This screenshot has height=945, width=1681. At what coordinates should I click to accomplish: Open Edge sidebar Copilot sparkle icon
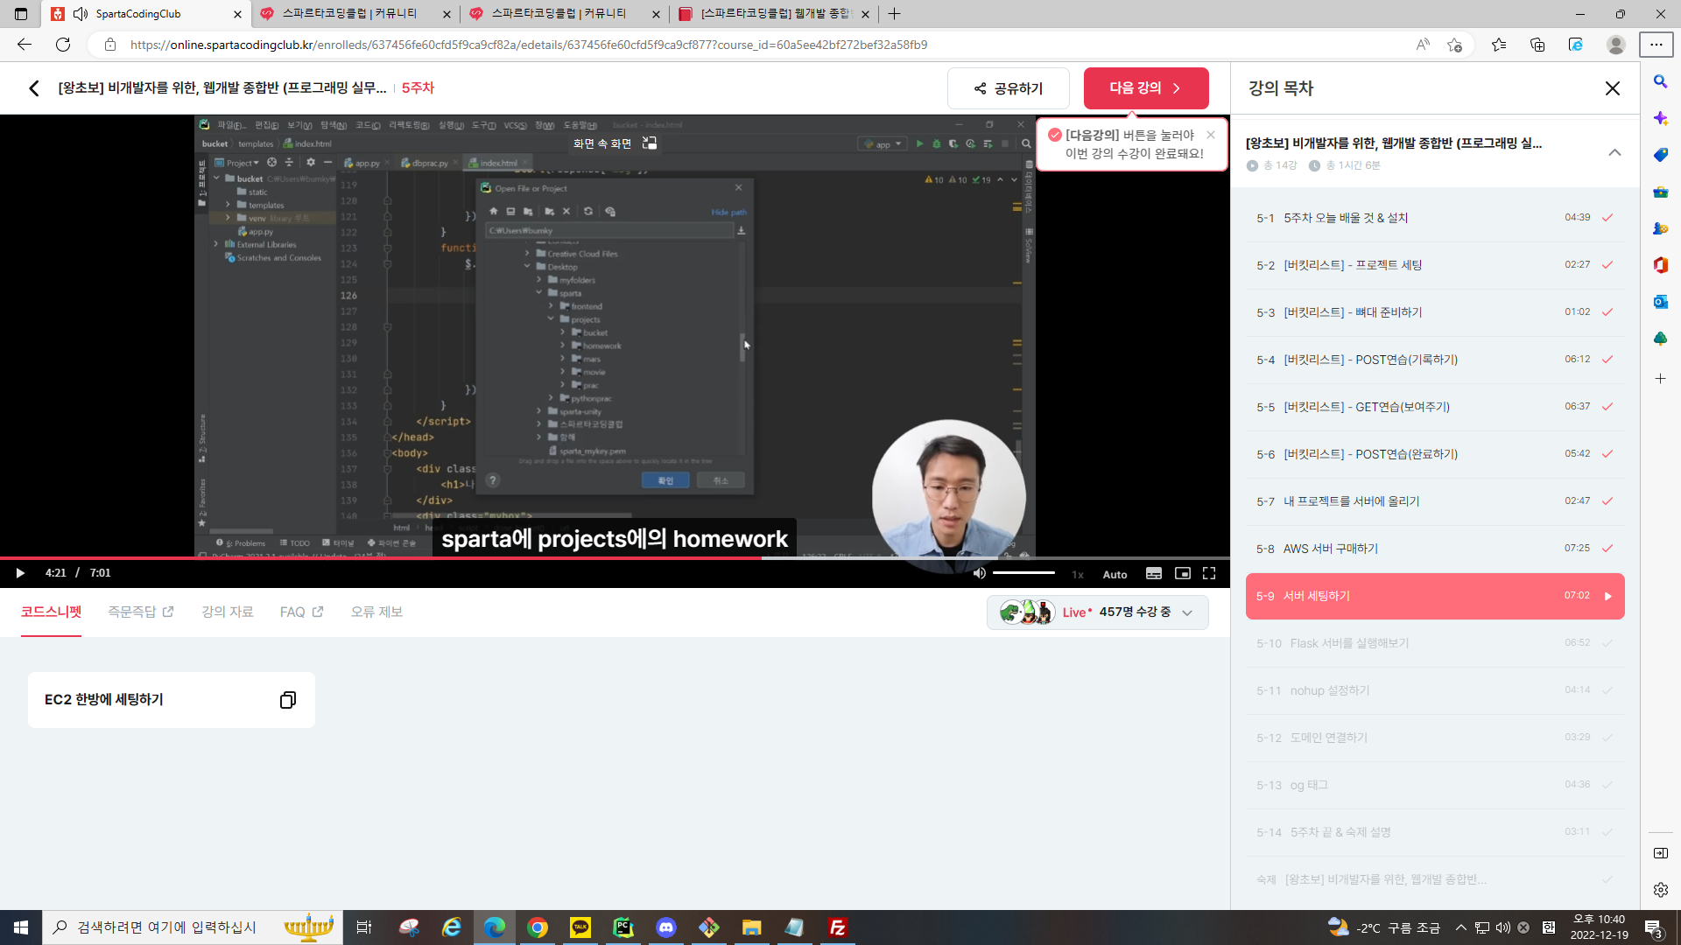(1660, 118)
